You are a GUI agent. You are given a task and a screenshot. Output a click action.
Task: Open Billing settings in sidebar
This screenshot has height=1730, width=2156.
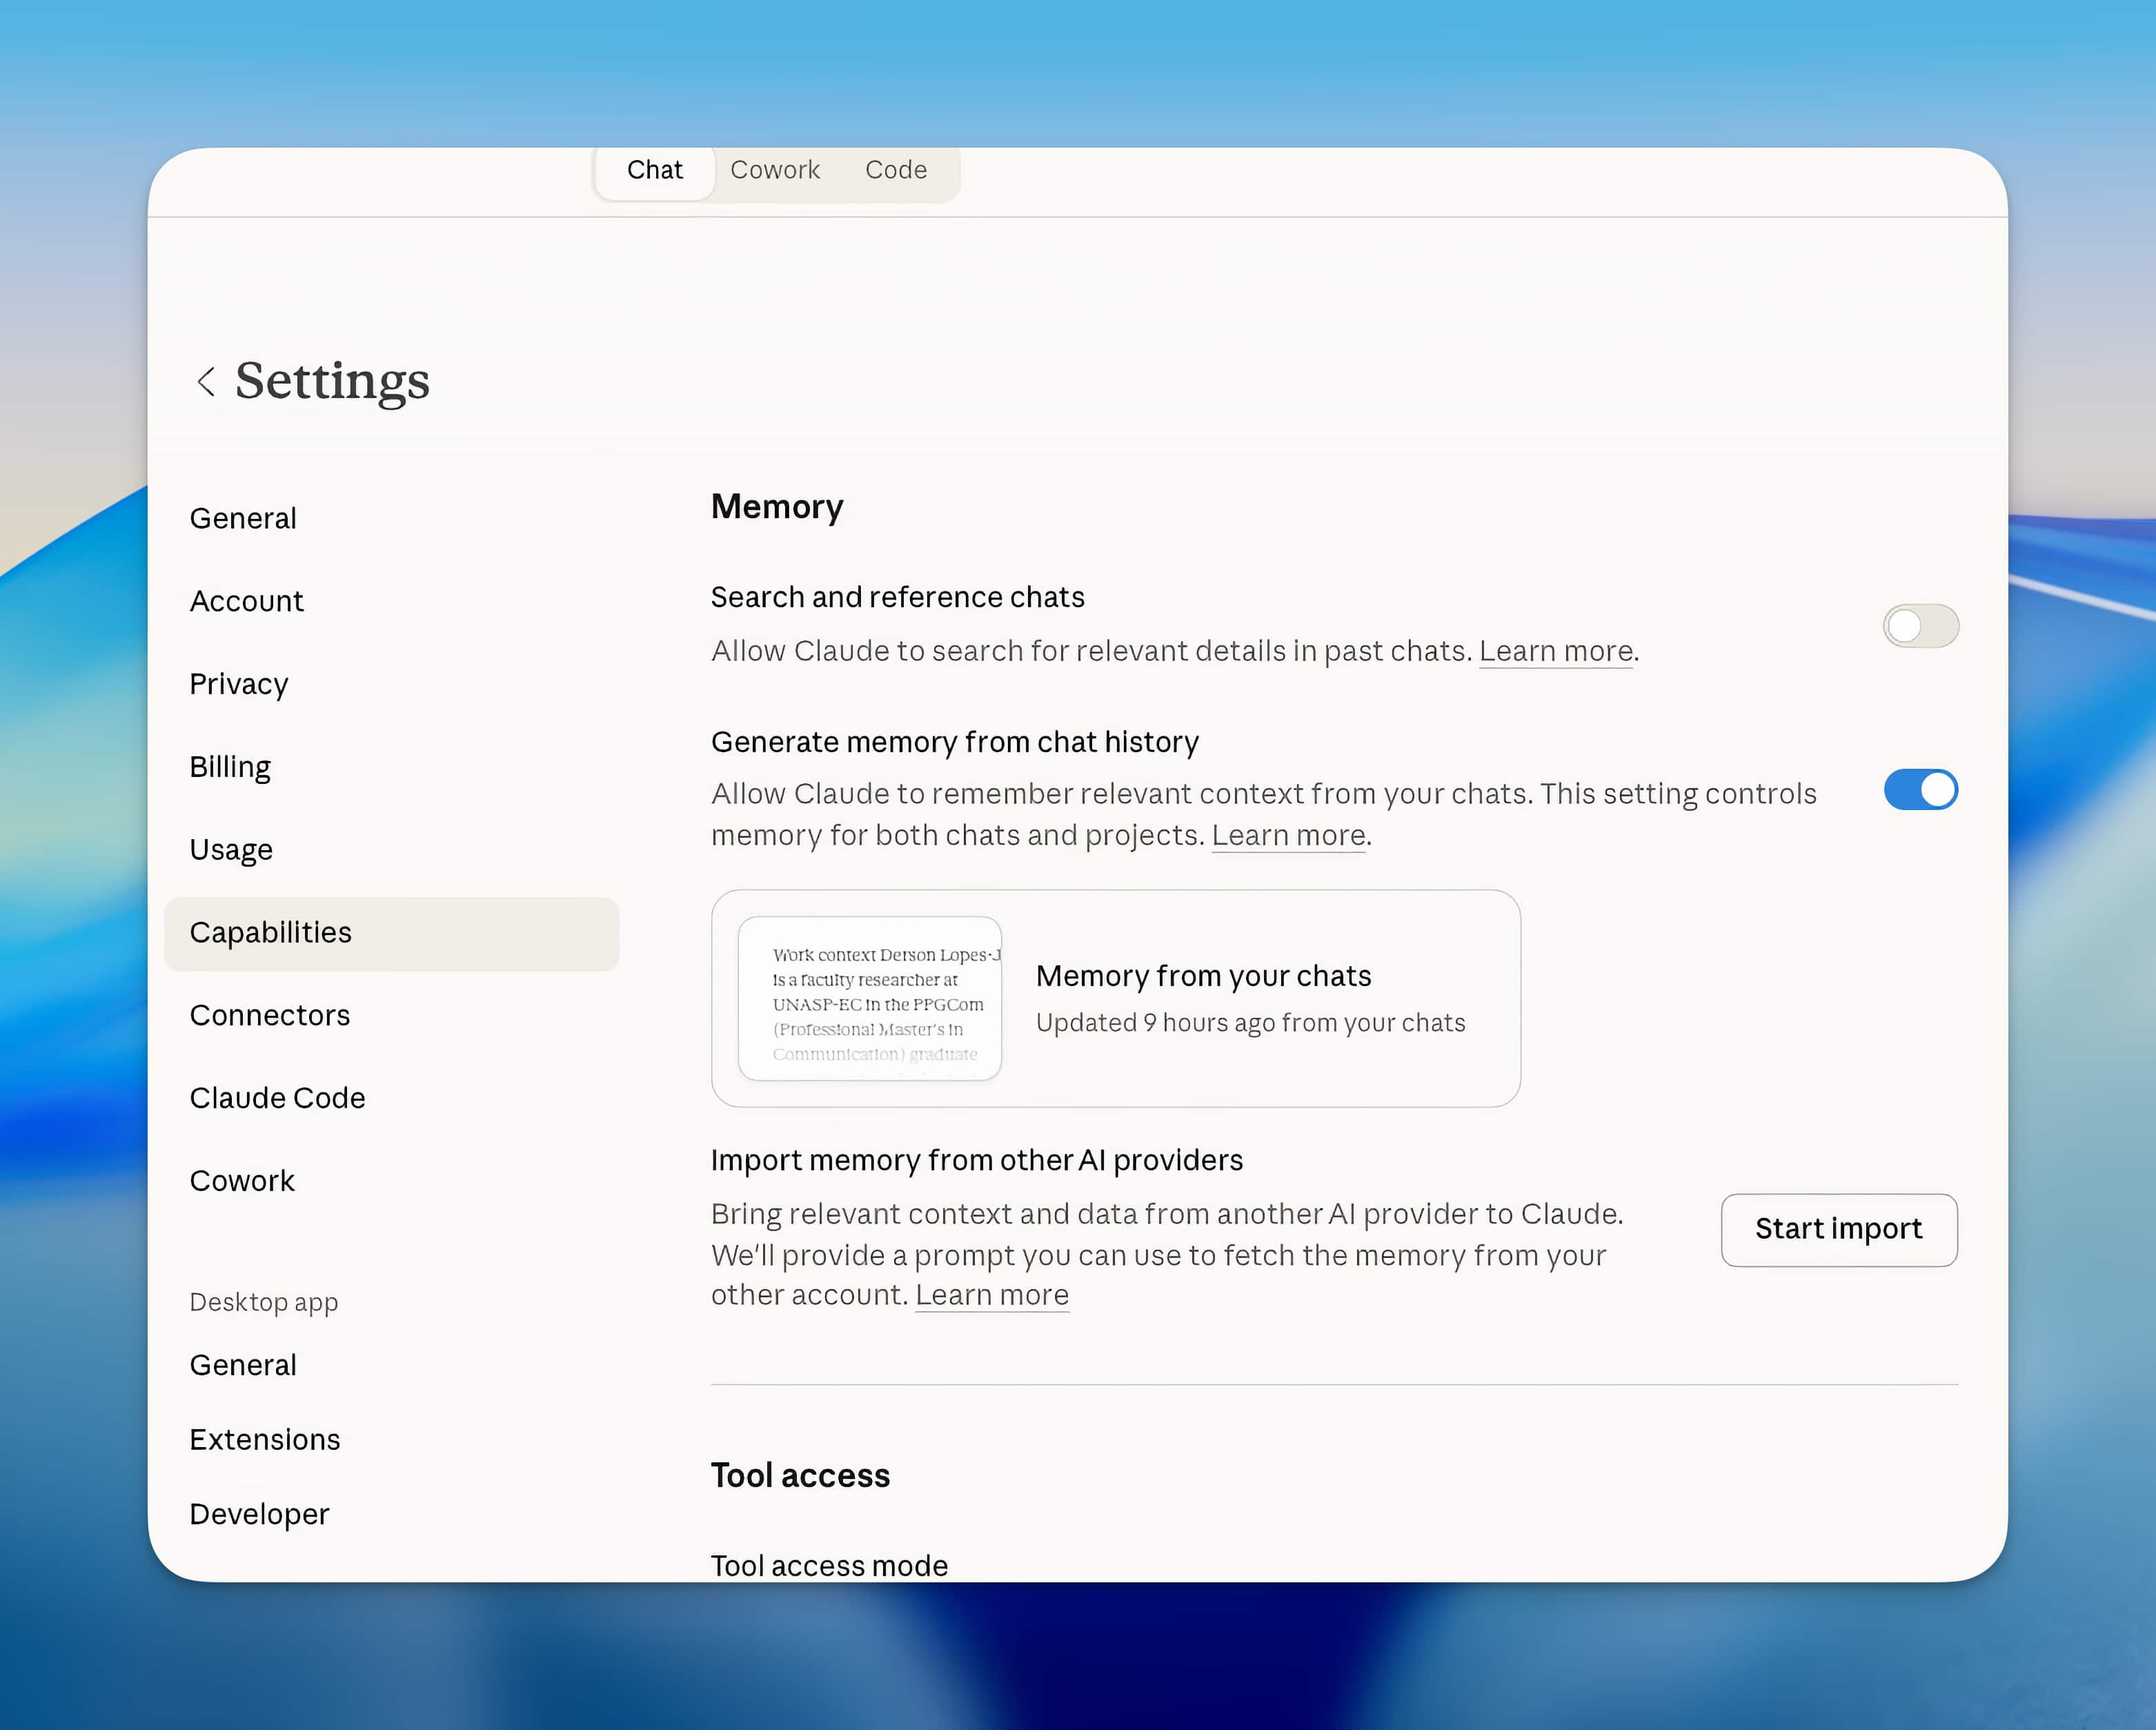click(x=230, y=767)
